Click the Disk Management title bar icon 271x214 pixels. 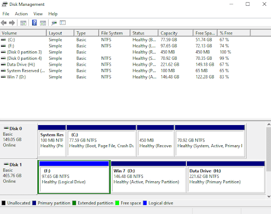coord(5,4)
